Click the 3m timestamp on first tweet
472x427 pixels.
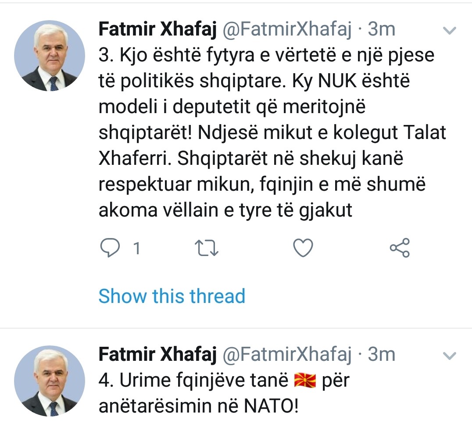point(381,29)
